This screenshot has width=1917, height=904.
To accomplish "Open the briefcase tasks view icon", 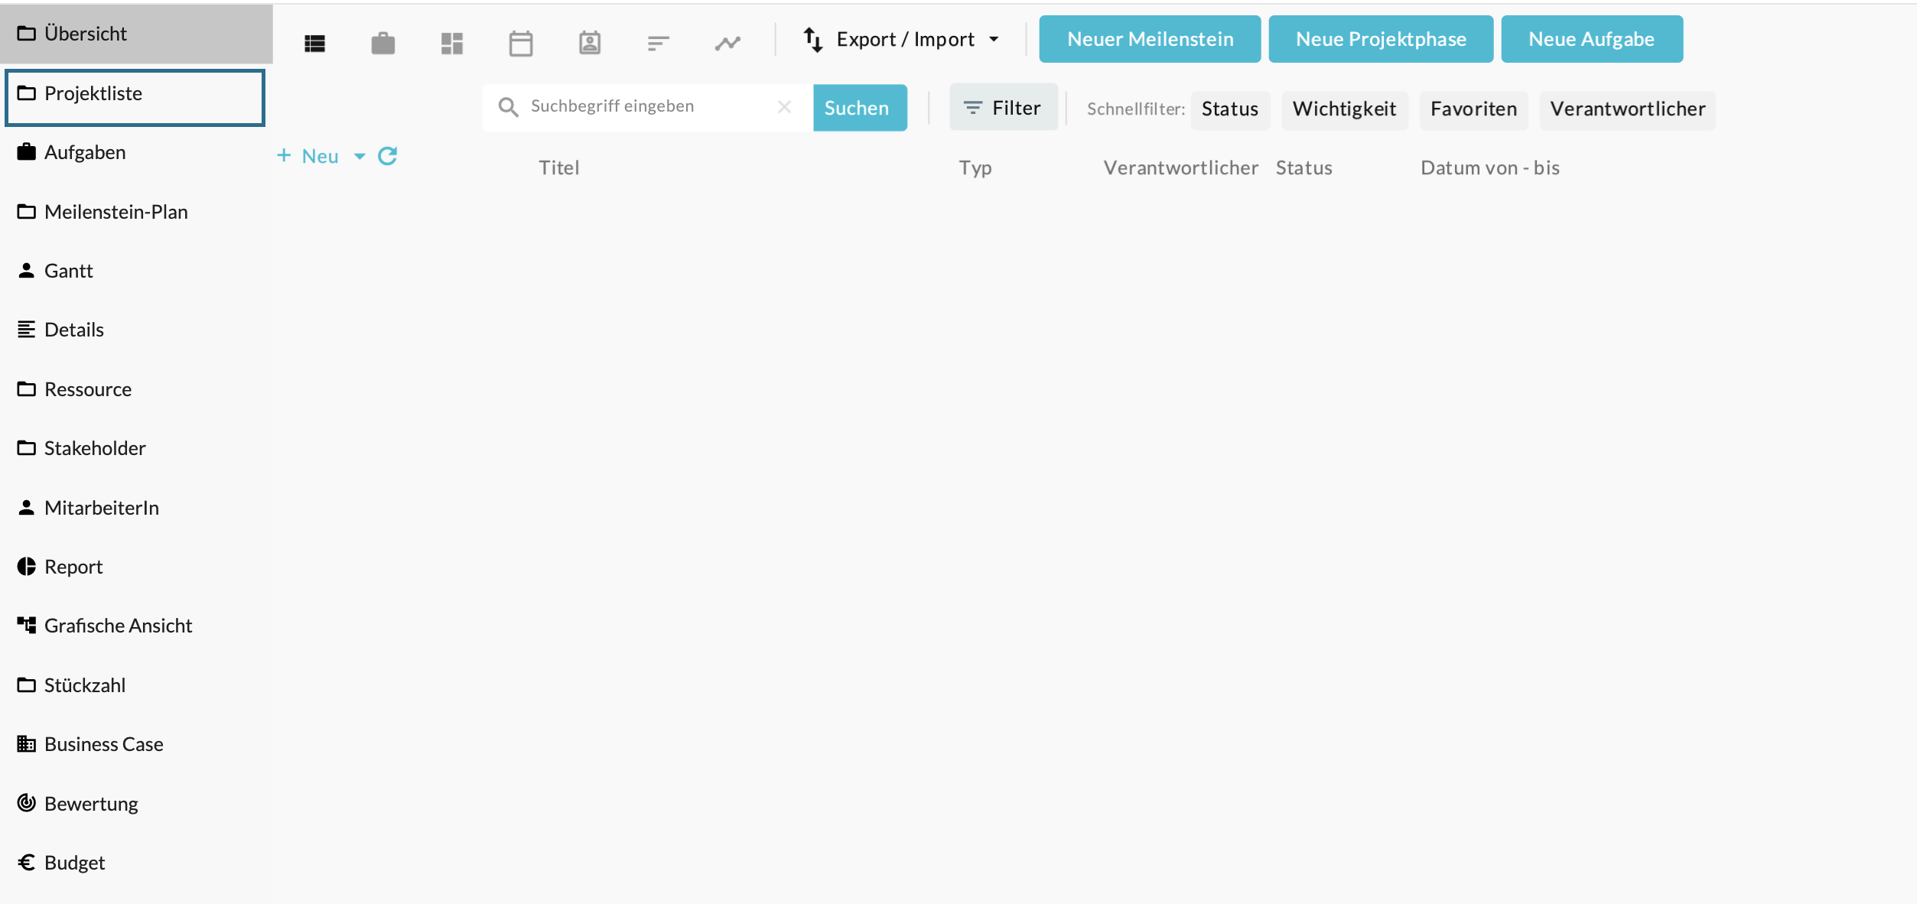I will pyautogui.click(x=383, y=44).
